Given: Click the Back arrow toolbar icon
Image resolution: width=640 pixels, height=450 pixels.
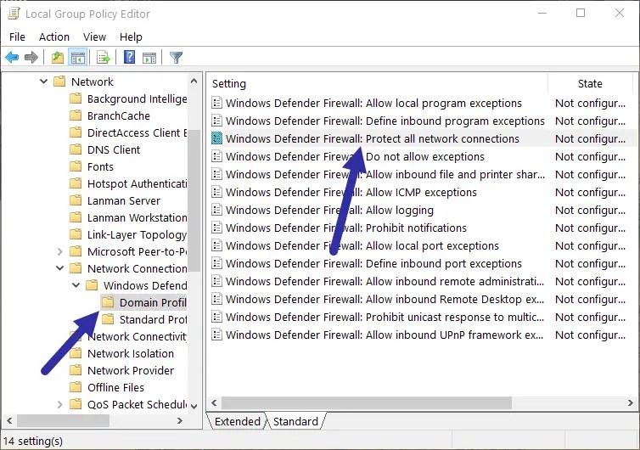Looking at the screenshot, I should (x=12, y=57).
